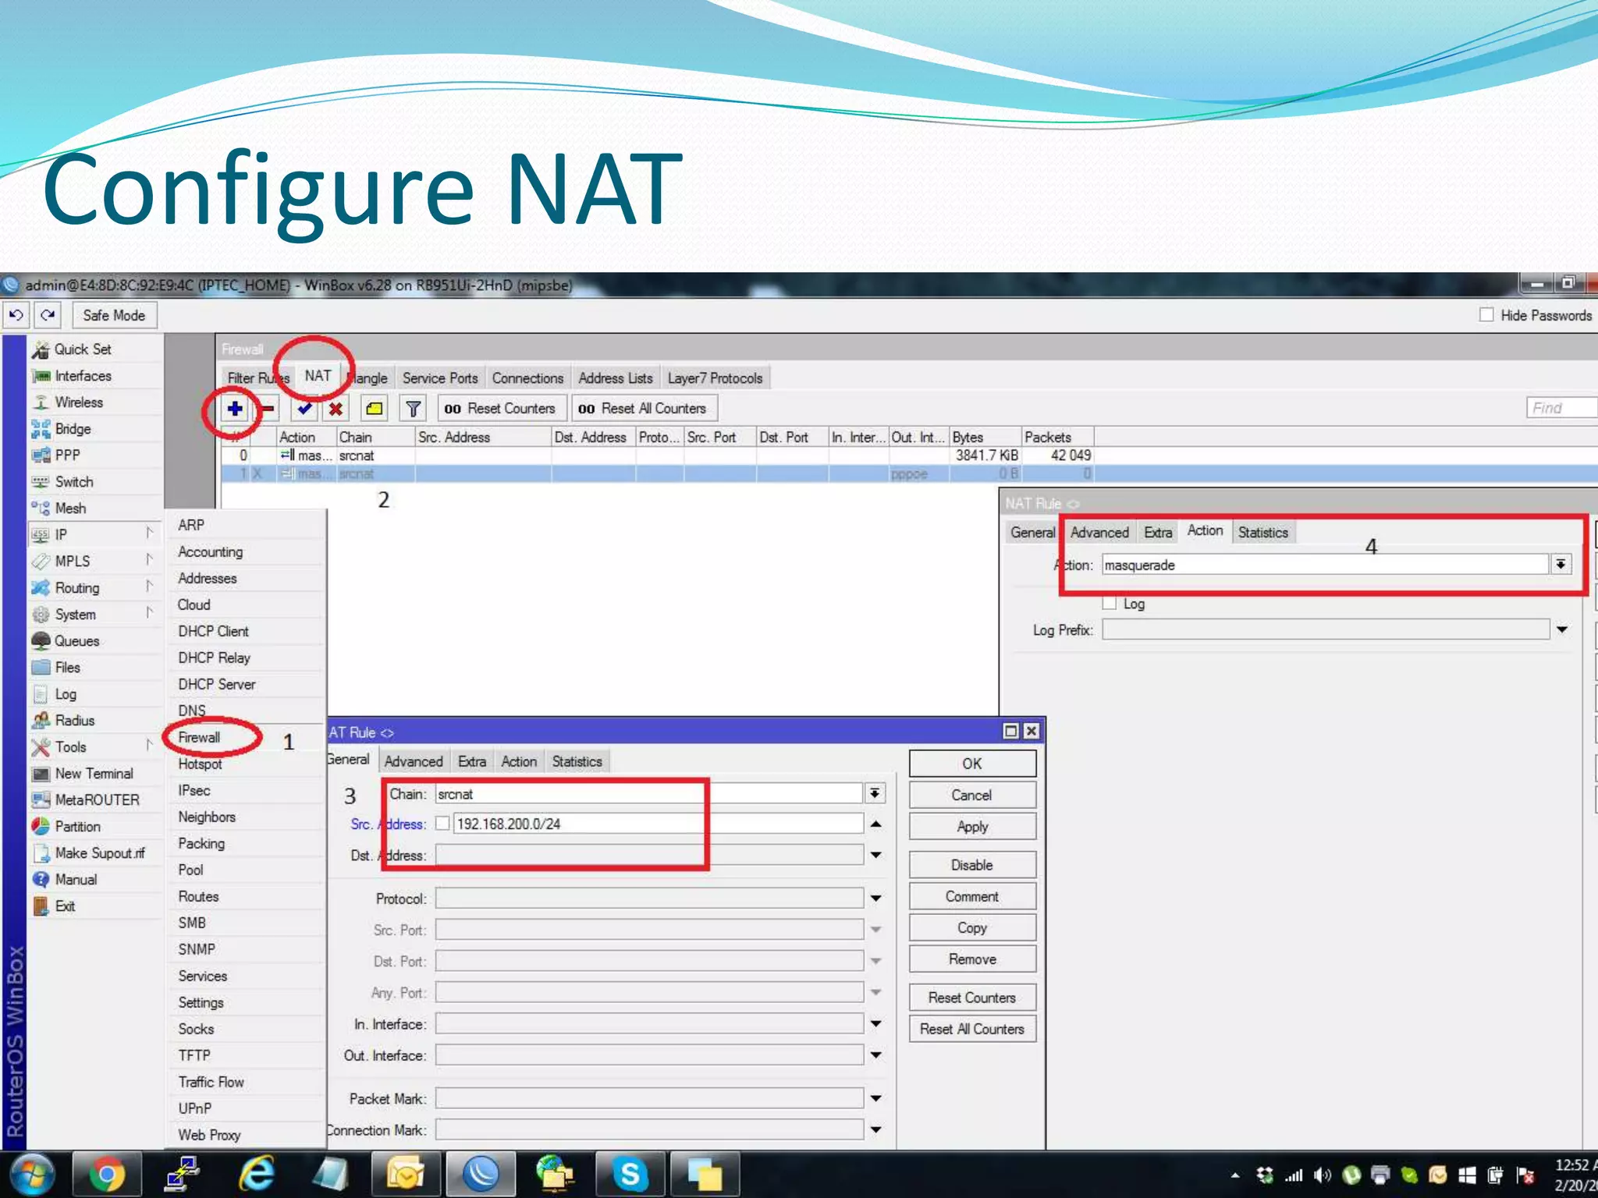Click the blue checkmark enable rule icon
Screen dimensions: 1598x1198
304,408
